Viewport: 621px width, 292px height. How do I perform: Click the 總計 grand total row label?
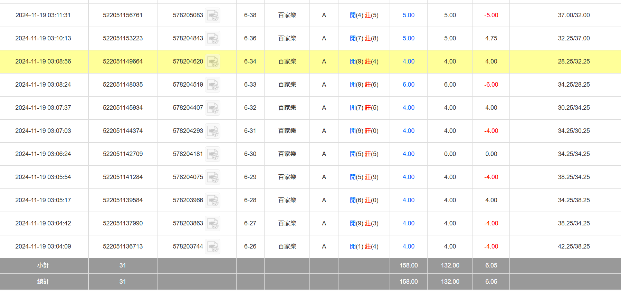click(x=43, y=282)
